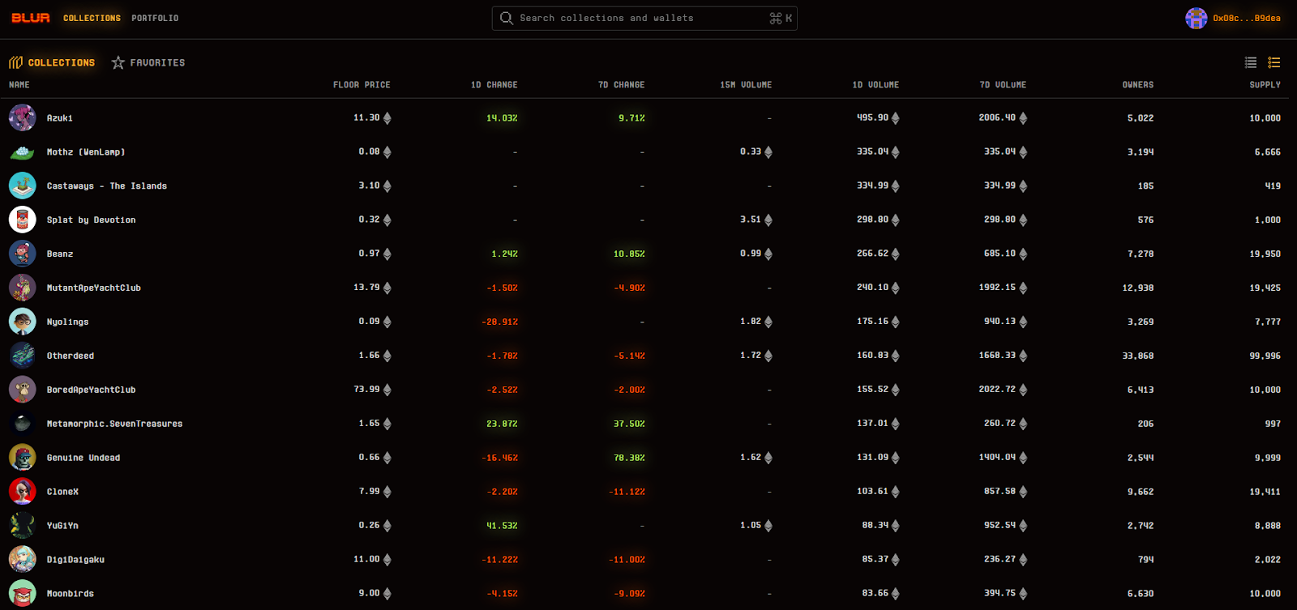Sort by Floor Price column

(x=362, y=85)
